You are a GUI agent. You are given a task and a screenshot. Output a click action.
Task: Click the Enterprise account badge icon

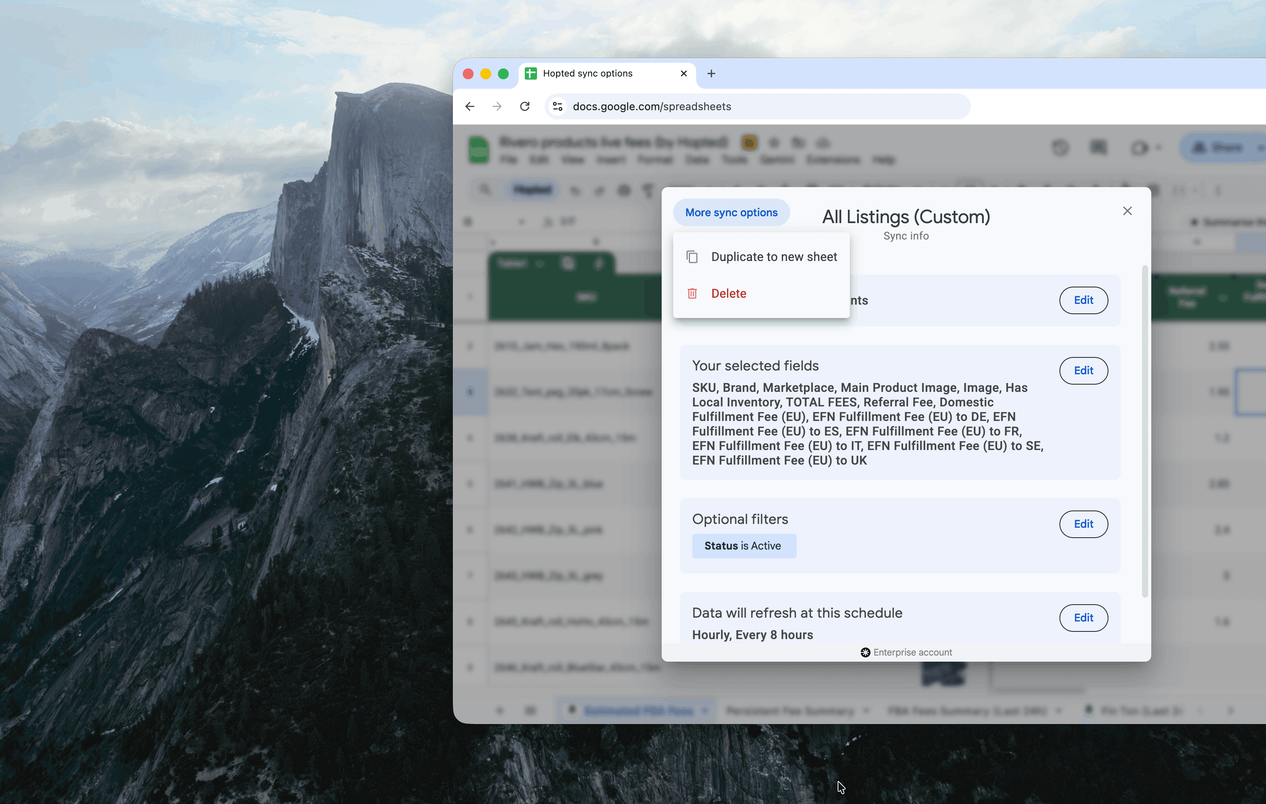(x=865, y=652)
